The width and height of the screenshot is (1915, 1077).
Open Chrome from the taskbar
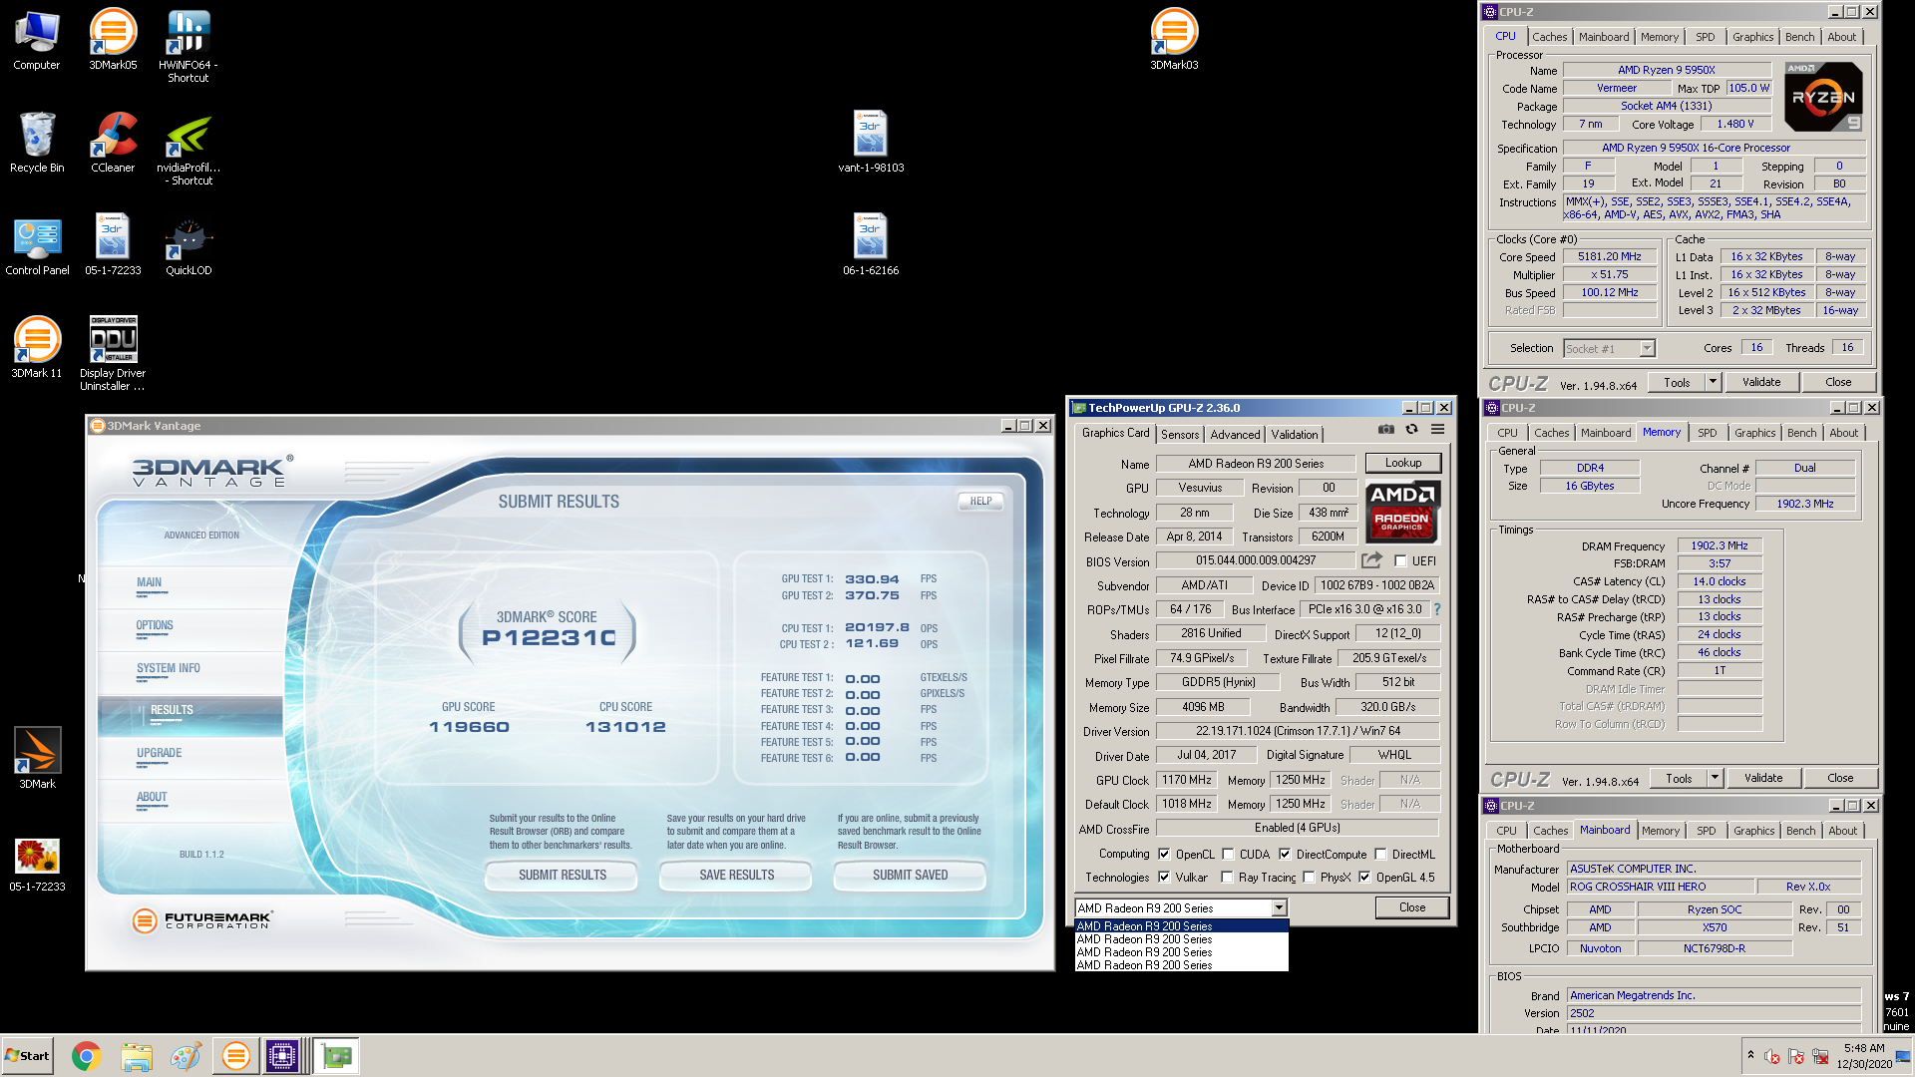click(x=87, y=1056)
